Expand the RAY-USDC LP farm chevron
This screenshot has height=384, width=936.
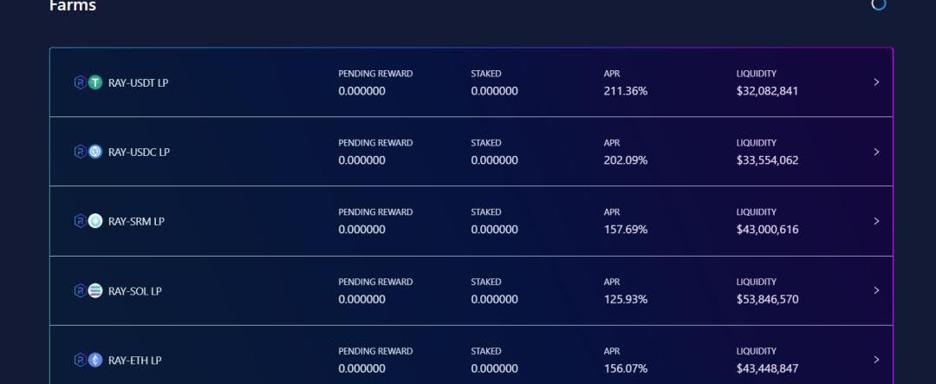pos(876,152)
